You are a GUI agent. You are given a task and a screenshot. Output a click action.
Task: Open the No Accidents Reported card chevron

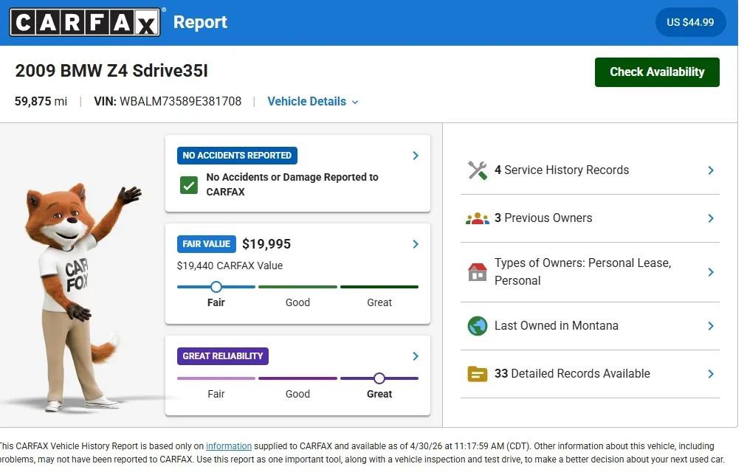(x=416, y=156)
